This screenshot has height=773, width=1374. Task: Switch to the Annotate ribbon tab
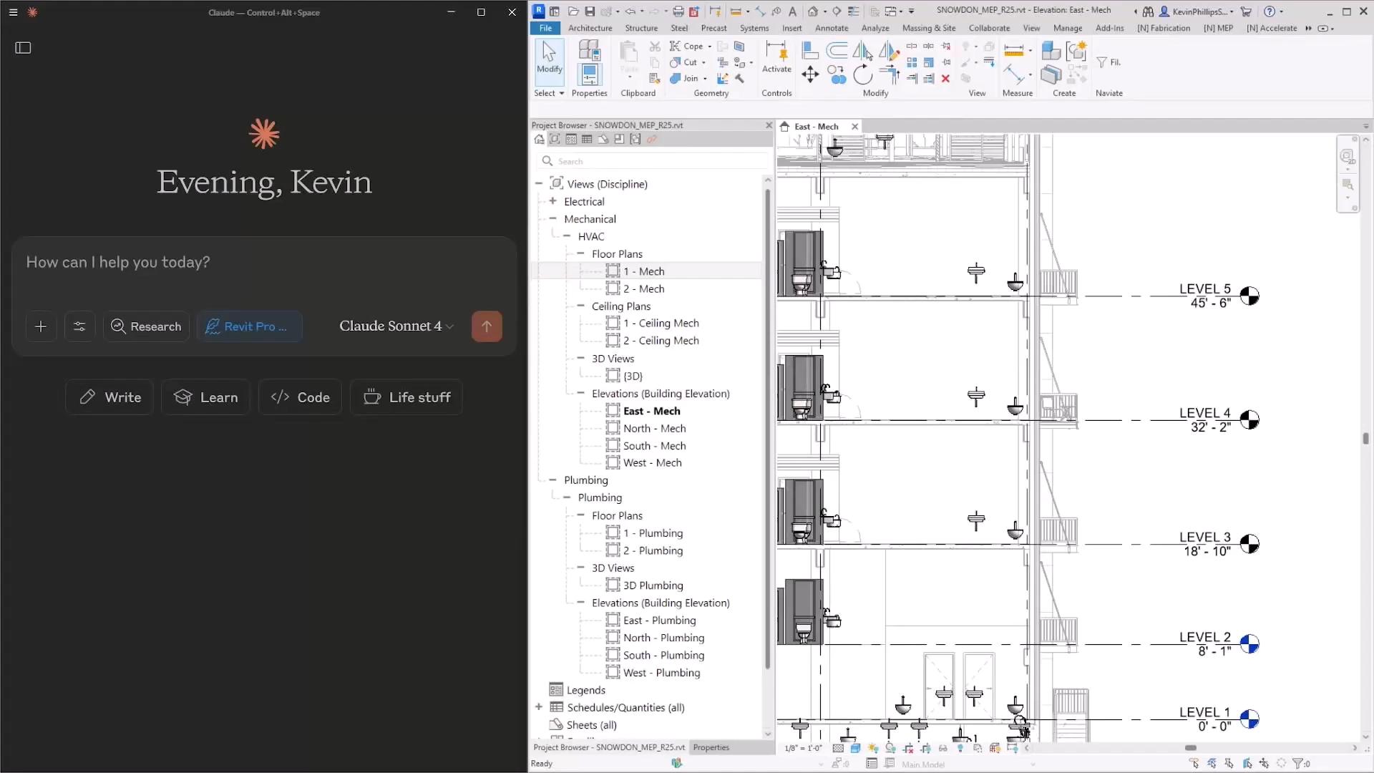click(x=831, y=28)
